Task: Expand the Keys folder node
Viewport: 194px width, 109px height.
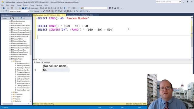Action: [12, 92]
